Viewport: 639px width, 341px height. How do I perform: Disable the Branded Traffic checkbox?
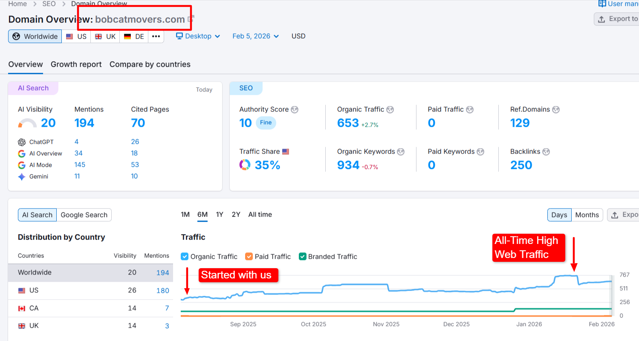coord(302,256)
